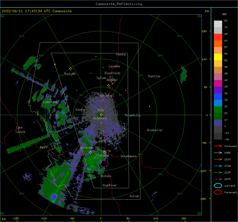Screen dimensions: 238x222
Task: Click the Okotoks label
Action: click(106, 176)
